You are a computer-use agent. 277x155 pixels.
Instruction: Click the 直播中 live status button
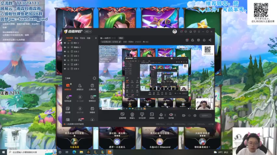[x=205, y=115]
